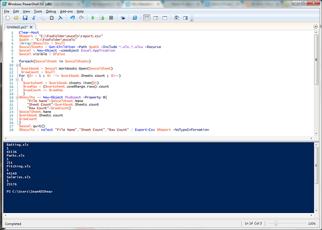Click Parks.xls in console output
This screenshot has height=230, width=322.
tap(15, 155)
